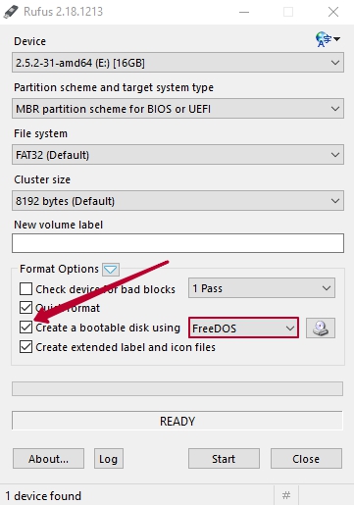Image resolution: width=354 pixels, height=505 pixels.
Task: Expand the Cluster size dropdown
Action: point(177,201)
